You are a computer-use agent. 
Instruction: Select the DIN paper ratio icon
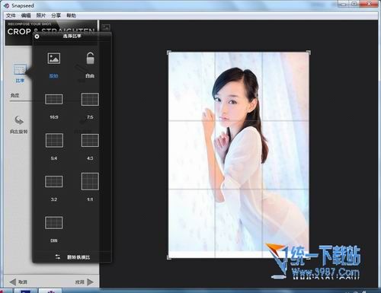[x=54, y=222]
